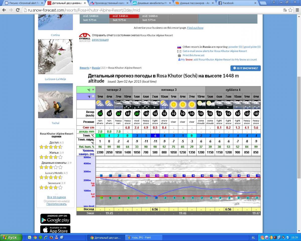The height and width of the screenshot is (241, 301).
Task: Launch Internet Explorer from quick launch
Action: tap(46, 237)
